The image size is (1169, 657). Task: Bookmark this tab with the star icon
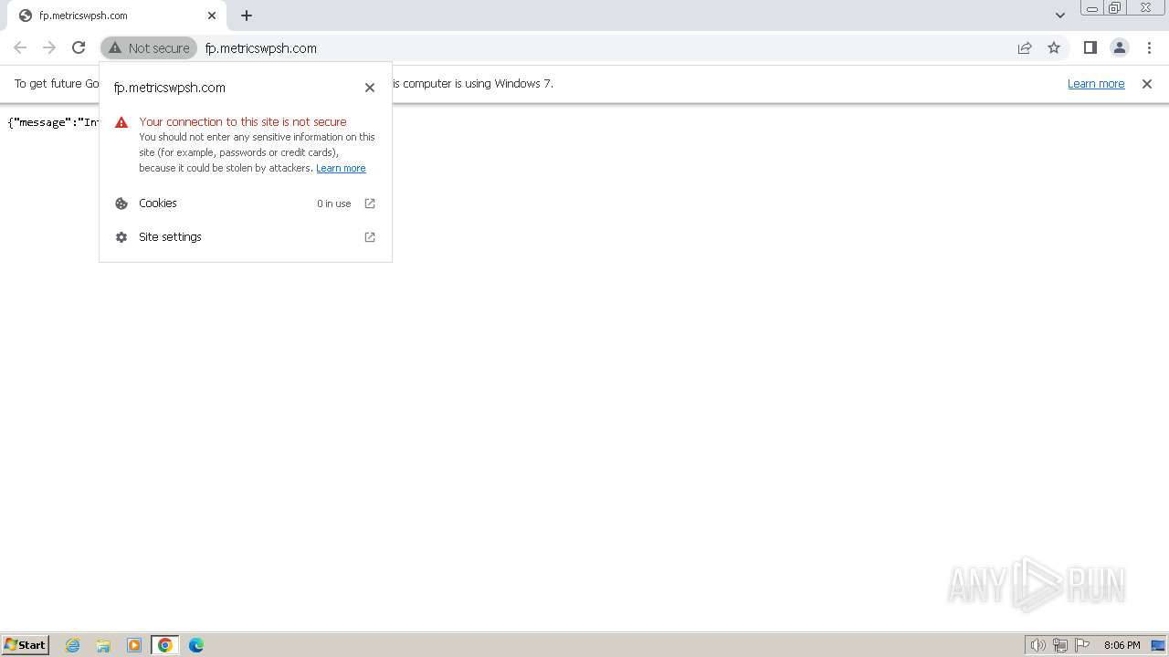[x=1054, y=47]
